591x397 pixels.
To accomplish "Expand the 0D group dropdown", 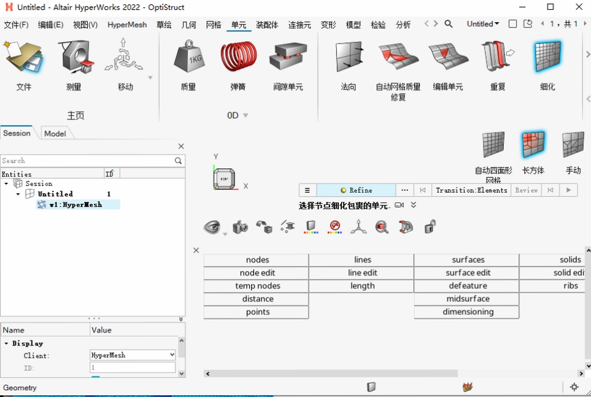I will click(x=245, y=115).
